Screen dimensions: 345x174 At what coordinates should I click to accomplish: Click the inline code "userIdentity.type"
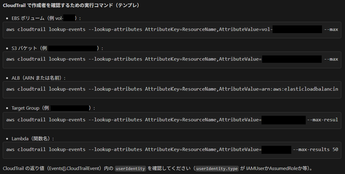(217, 168)
